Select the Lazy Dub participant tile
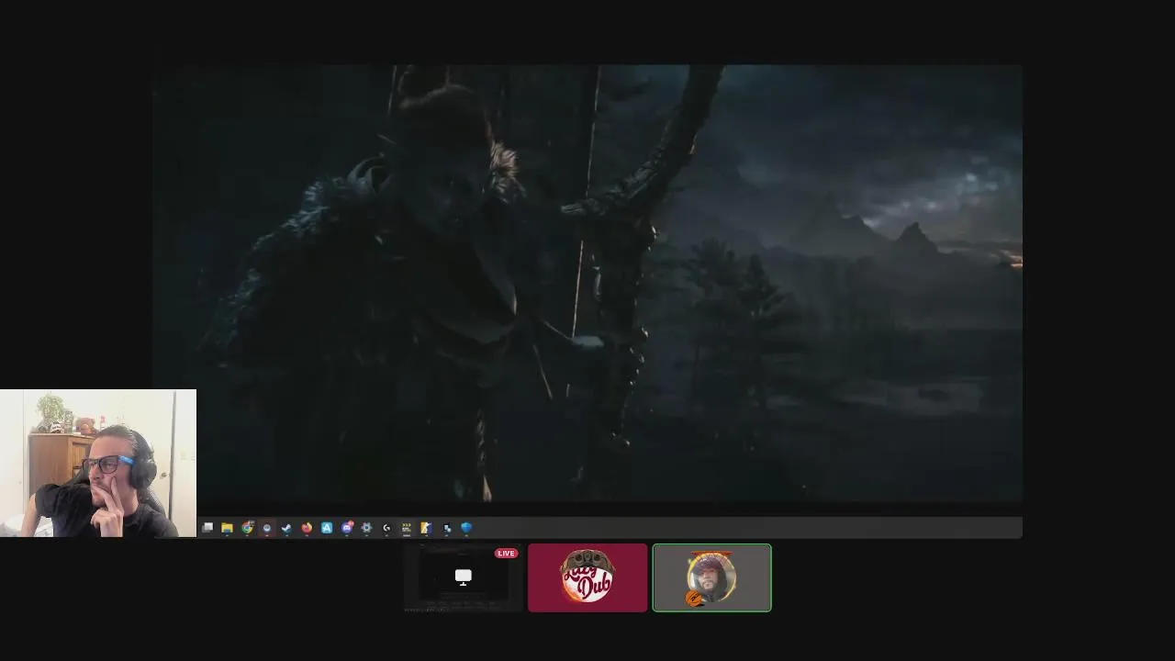 587,577
